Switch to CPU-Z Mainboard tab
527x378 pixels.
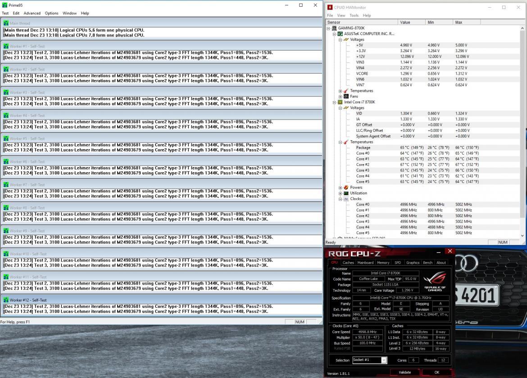pos(365,262)
